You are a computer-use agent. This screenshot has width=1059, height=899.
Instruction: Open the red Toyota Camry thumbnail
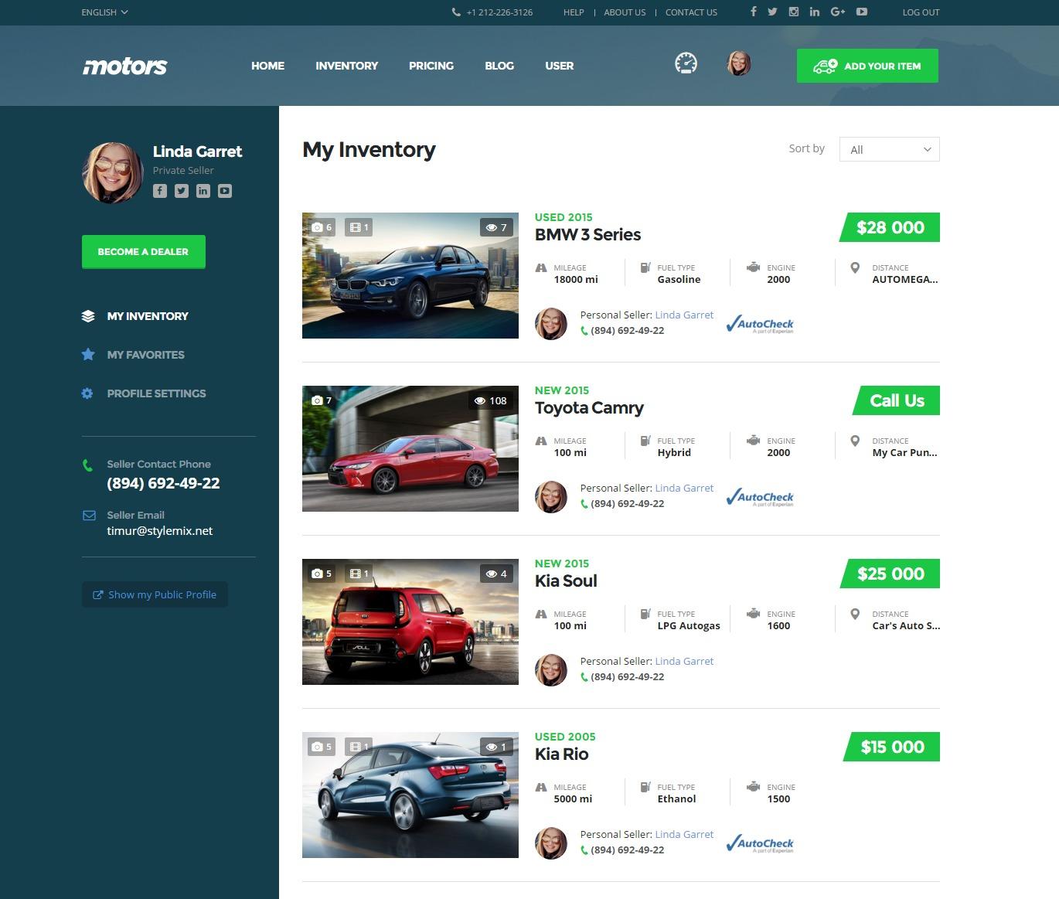pyautogui.click(x=410, y=448)
